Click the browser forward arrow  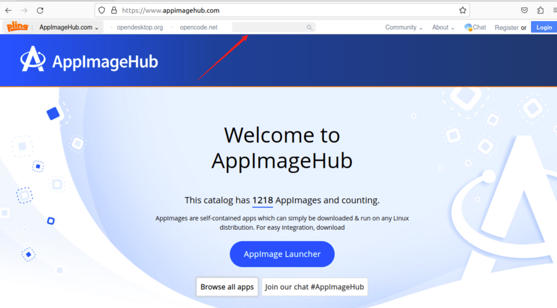click(x=24, y=10)
